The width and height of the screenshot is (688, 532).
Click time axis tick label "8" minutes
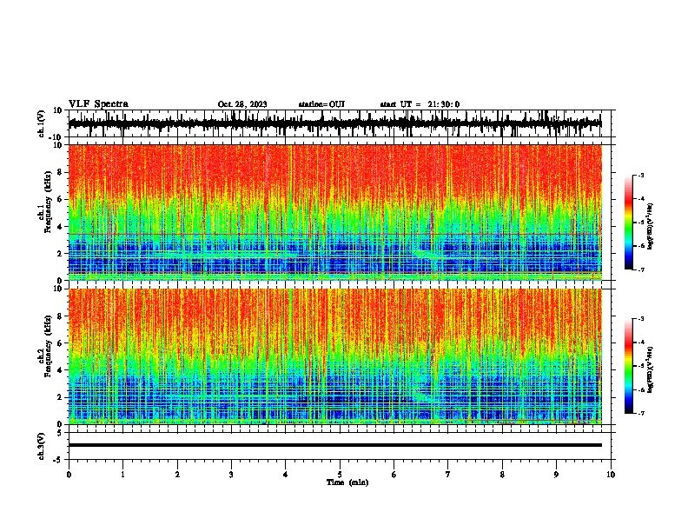502,475
